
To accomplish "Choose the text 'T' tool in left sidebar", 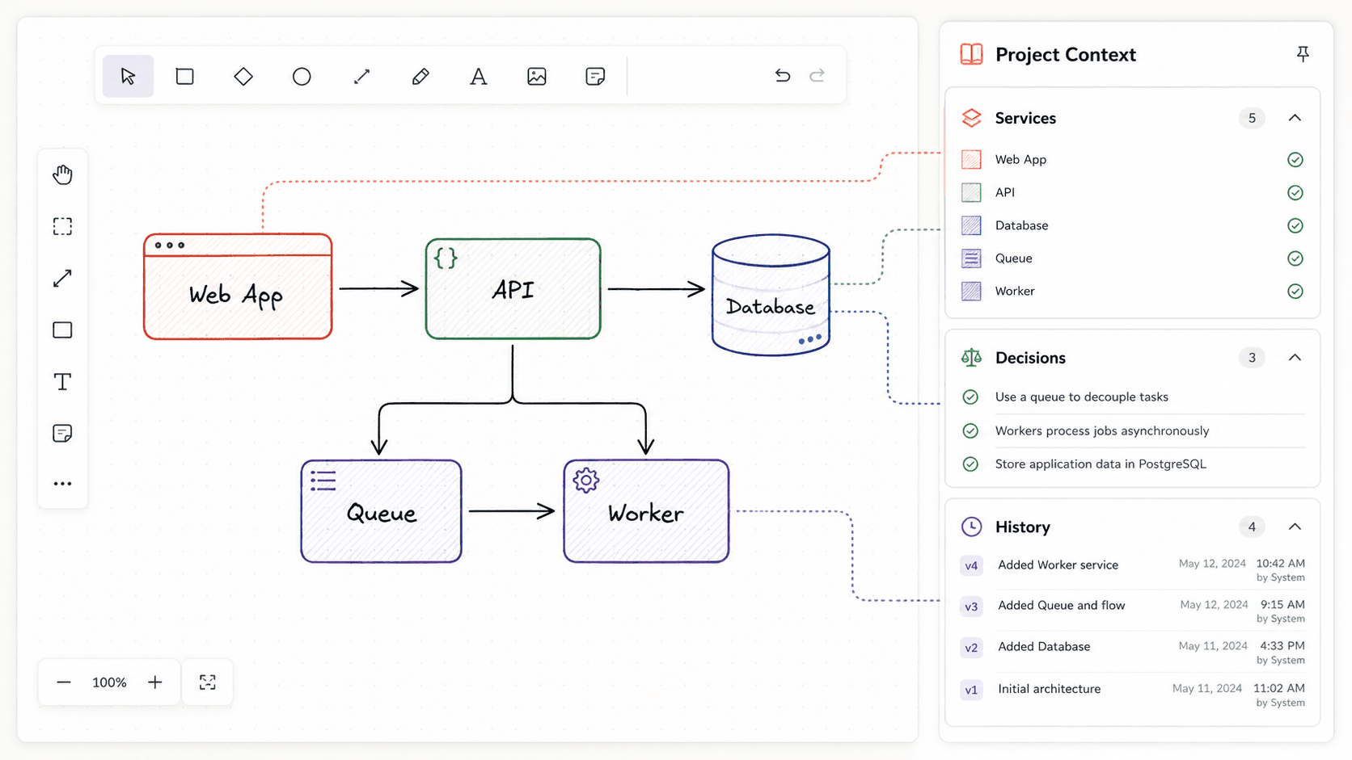I will 62,381.
